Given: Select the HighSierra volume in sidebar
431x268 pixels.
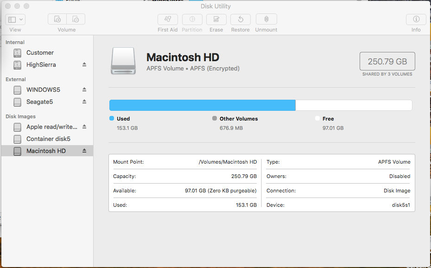Looking at the screenshot, I should click(47, 65).
